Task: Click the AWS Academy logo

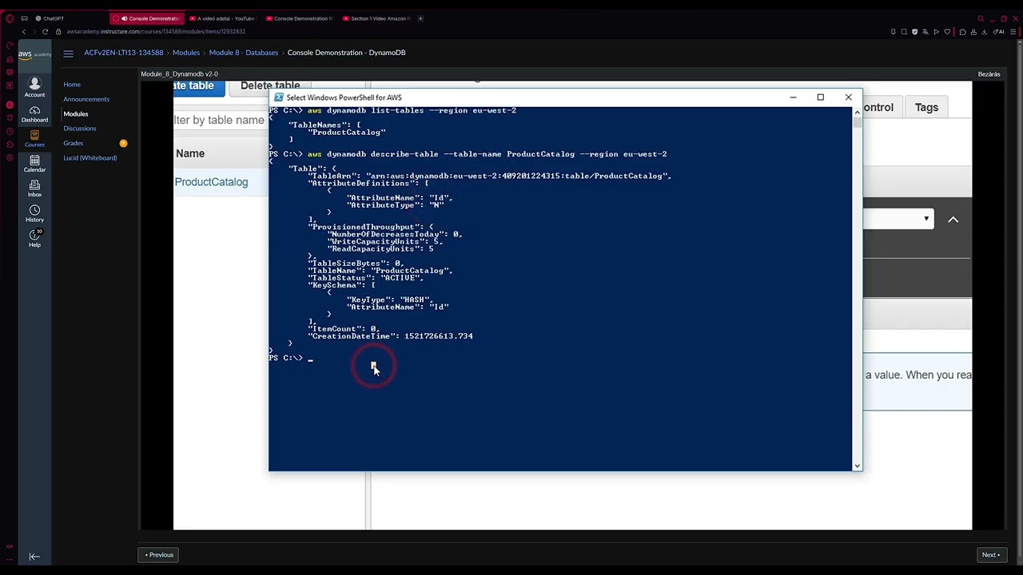Action: [x=34, y=54]
